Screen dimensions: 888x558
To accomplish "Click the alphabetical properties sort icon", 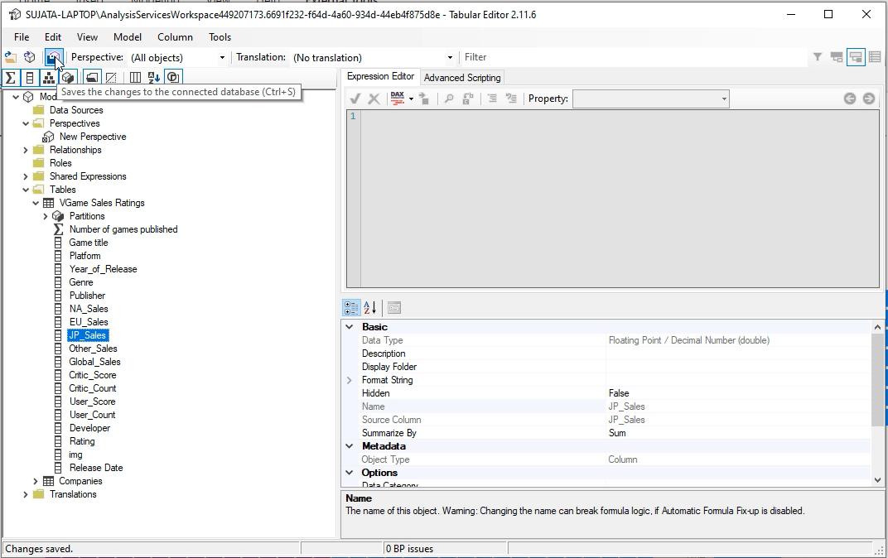I will [x=369, y=308].
